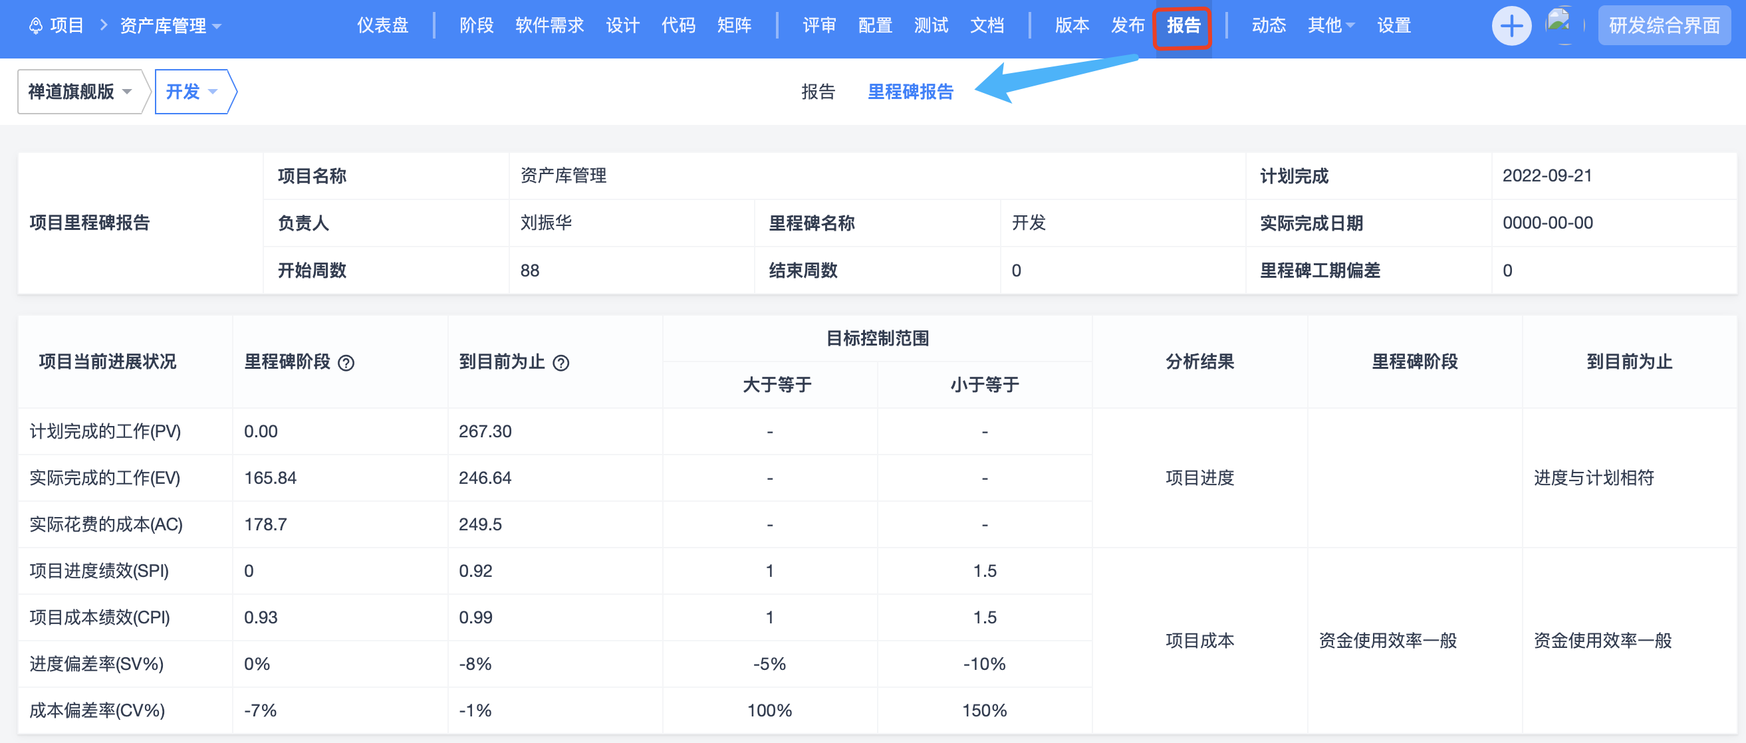
Task: Expand the 资产库管理 project dropdown
Action: [x=170, y=26]
